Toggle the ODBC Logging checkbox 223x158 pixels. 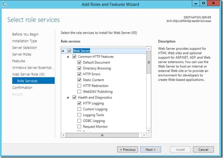(x=80, y=121)
